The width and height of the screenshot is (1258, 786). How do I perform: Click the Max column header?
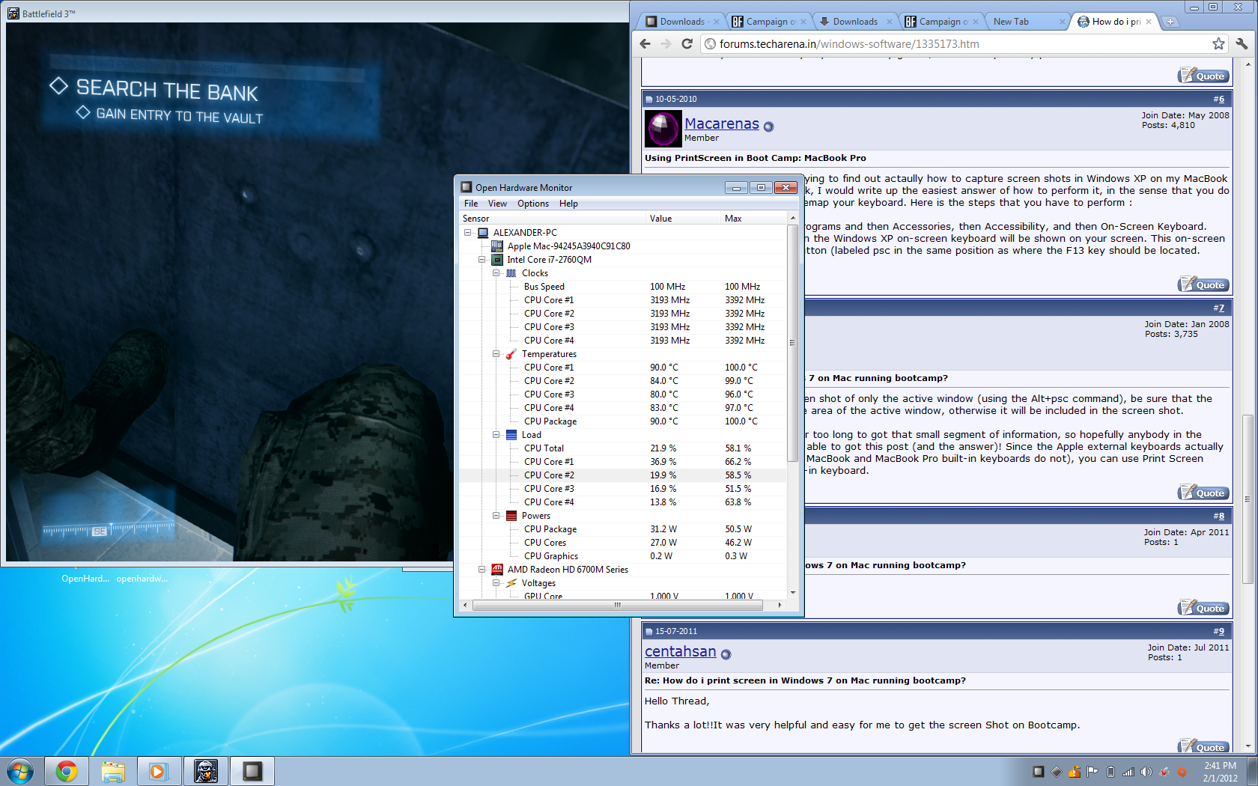coord(754,219)
